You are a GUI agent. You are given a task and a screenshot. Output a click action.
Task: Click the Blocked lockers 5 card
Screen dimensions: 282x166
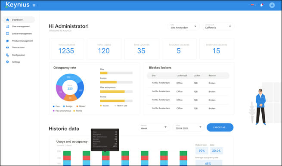tap(179, 49)
